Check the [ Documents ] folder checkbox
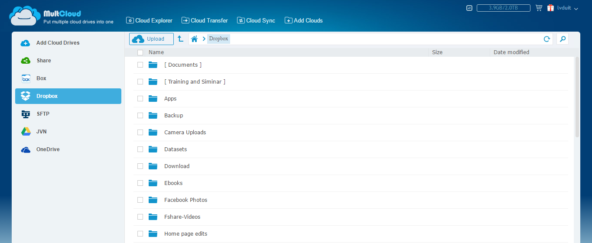The height and width of the screenshot is (243, 592). point(140,65)
